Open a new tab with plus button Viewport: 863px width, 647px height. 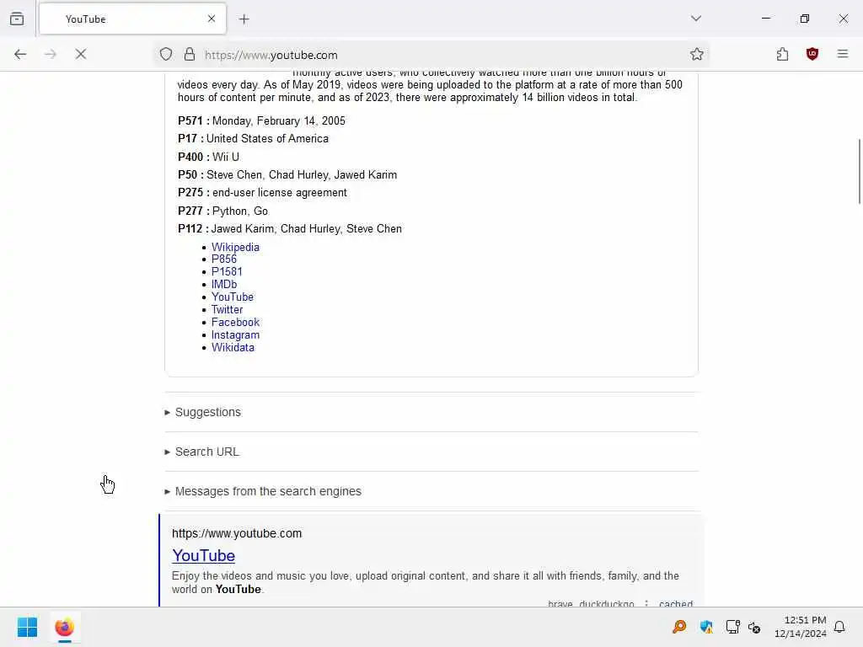[244, 19]
